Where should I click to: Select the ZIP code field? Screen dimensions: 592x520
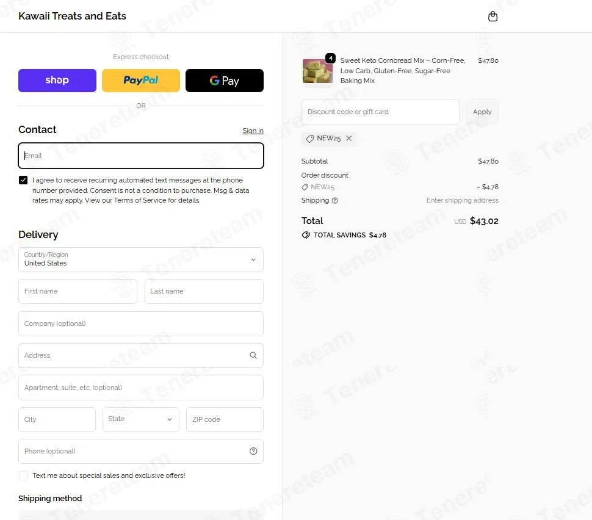pyautogui.click(x=225, y=419)
